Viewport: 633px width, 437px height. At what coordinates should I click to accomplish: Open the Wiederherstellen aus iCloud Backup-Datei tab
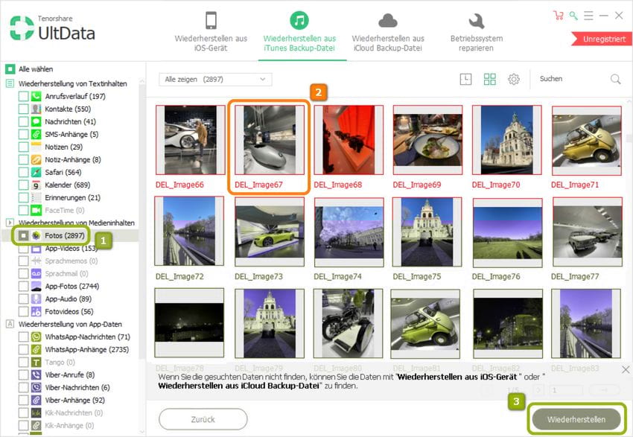tap(388, 31)
